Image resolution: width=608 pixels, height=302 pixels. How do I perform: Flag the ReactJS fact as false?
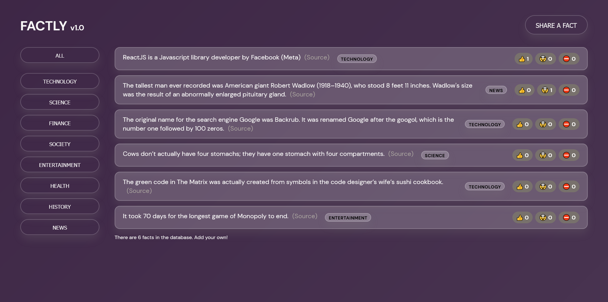569,59
